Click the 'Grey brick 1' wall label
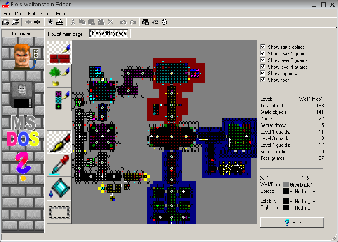 click(301, 184)
